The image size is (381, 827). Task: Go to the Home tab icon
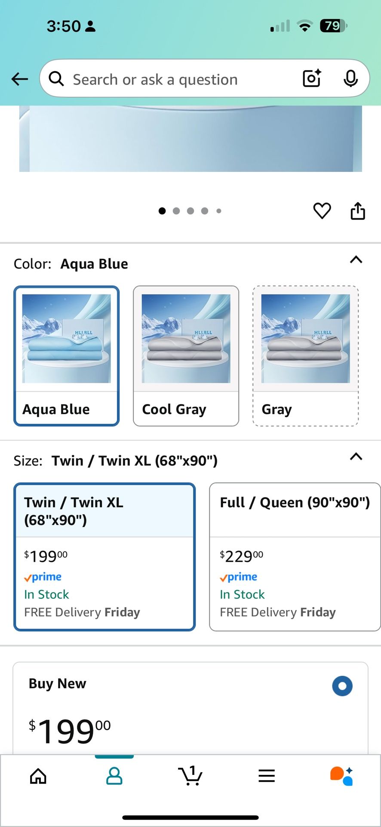pyautogui.click(x=38, y=776)
